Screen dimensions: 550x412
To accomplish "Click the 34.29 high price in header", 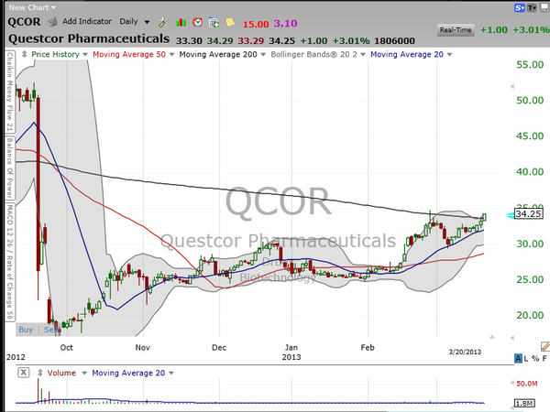I will [x=220, y=41].
